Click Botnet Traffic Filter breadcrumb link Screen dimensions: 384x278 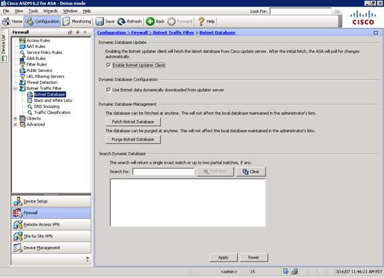coord(174,33)
